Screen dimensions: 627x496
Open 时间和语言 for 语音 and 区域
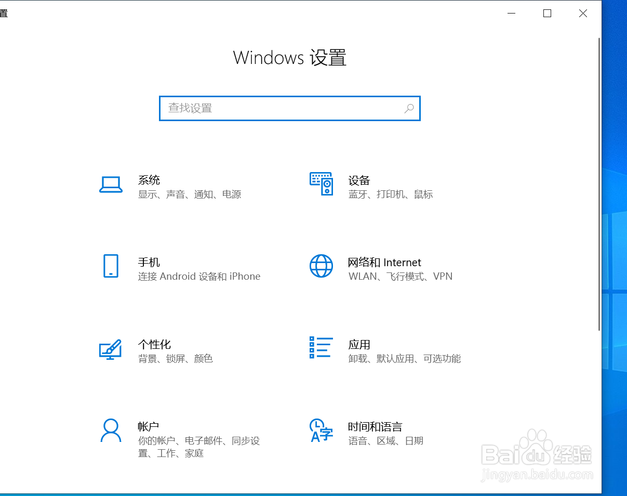[375, 426]
